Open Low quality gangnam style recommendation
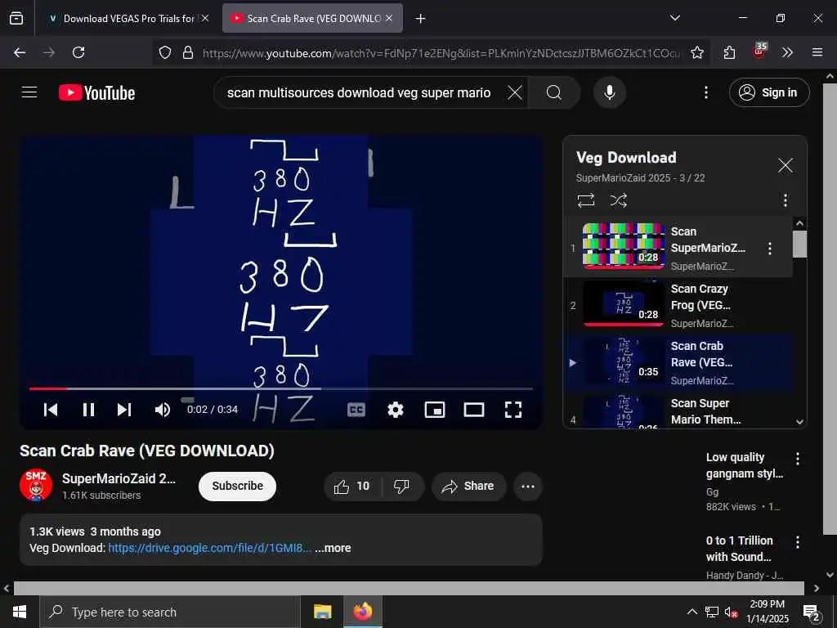The width and height of the screenshot is (837, 628). coord(744,465)
